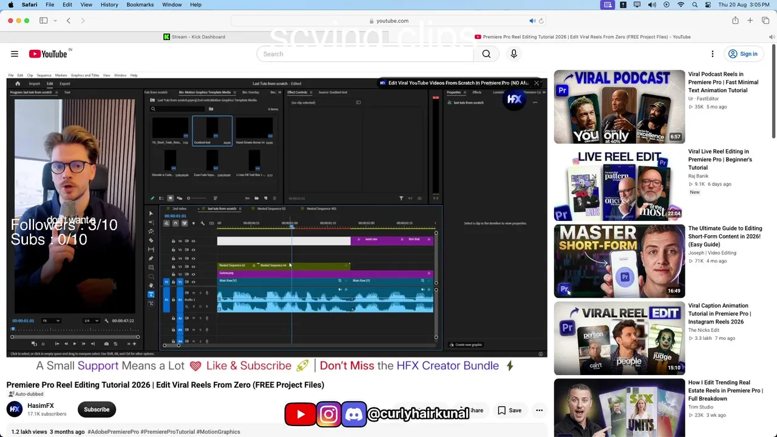Click Safari's youtube.com address bar
Screen dimensions: 777x437
(388, 21)
